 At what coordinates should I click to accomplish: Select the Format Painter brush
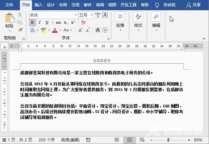[x=20, y=30]
